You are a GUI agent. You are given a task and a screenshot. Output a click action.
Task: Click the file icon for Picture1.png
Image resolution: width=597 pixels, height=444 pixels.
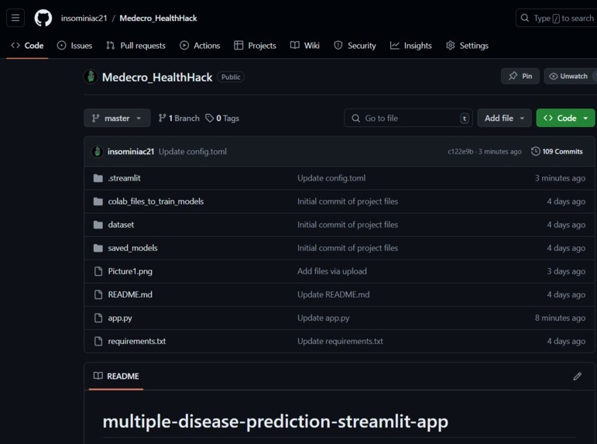pyautogui.click(x=98, y=271)
